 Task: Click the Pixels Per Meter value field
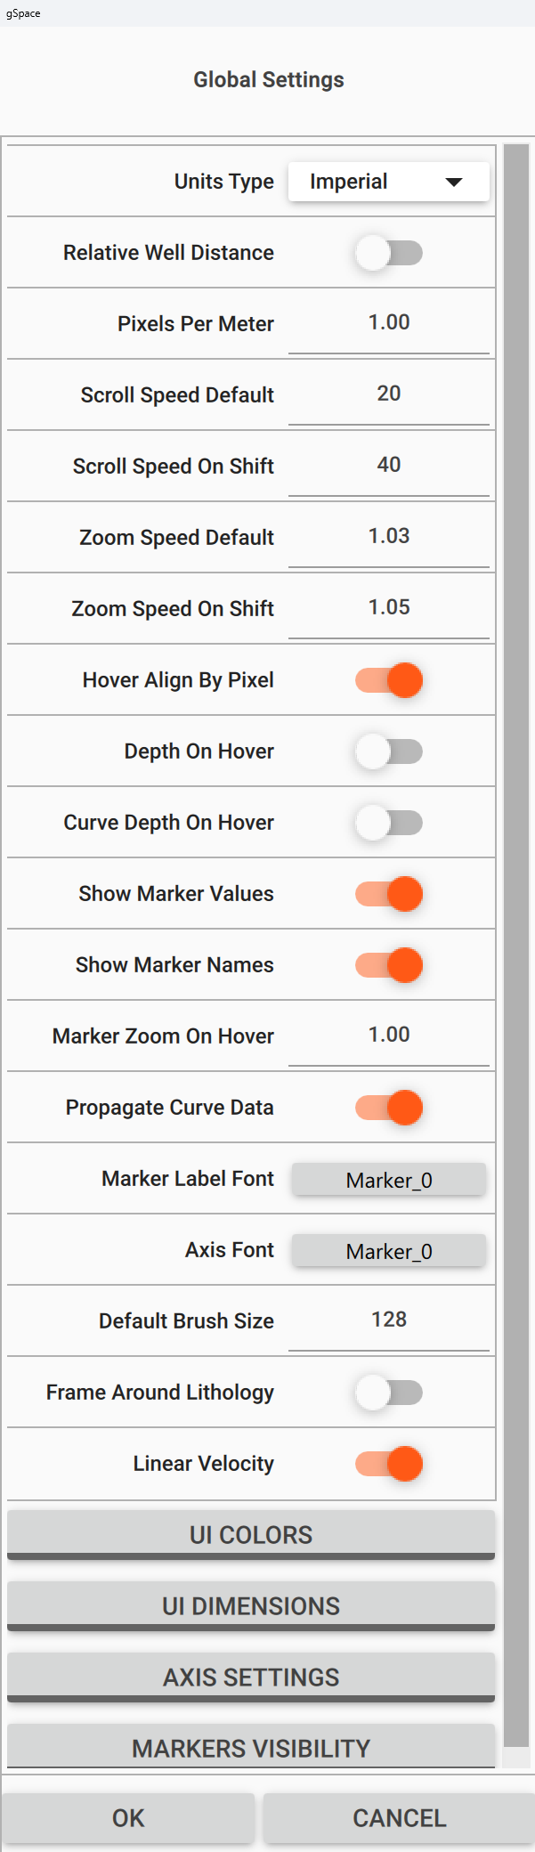point(389,323)
